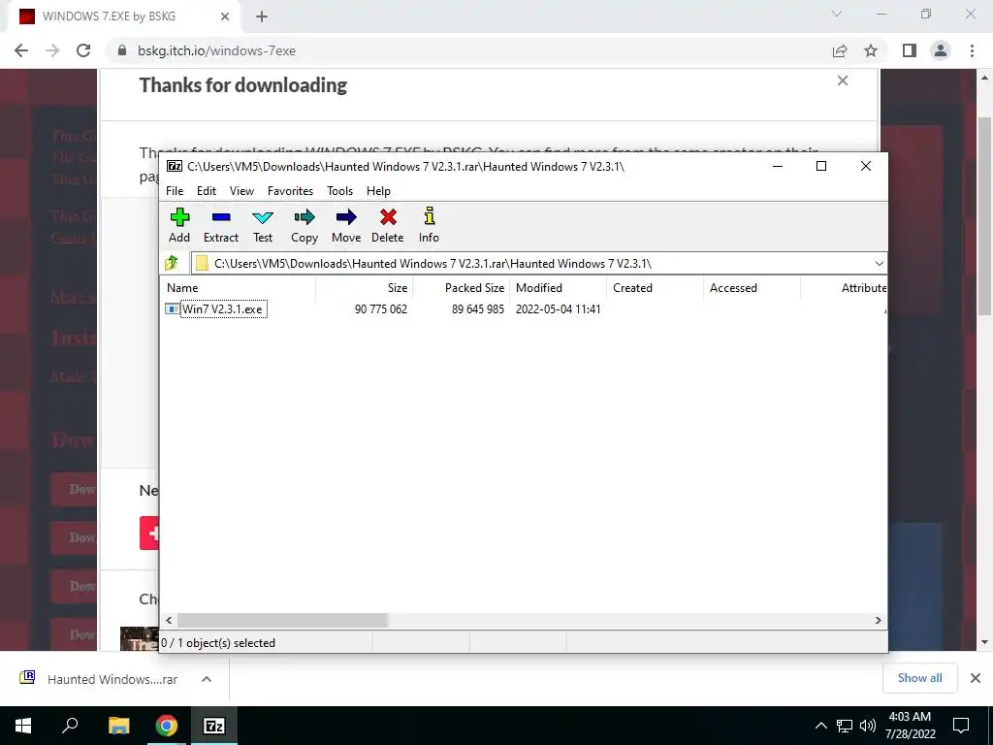Show hidden system tray icons
This screenshot has height=745, width=993.
point(820,726)
